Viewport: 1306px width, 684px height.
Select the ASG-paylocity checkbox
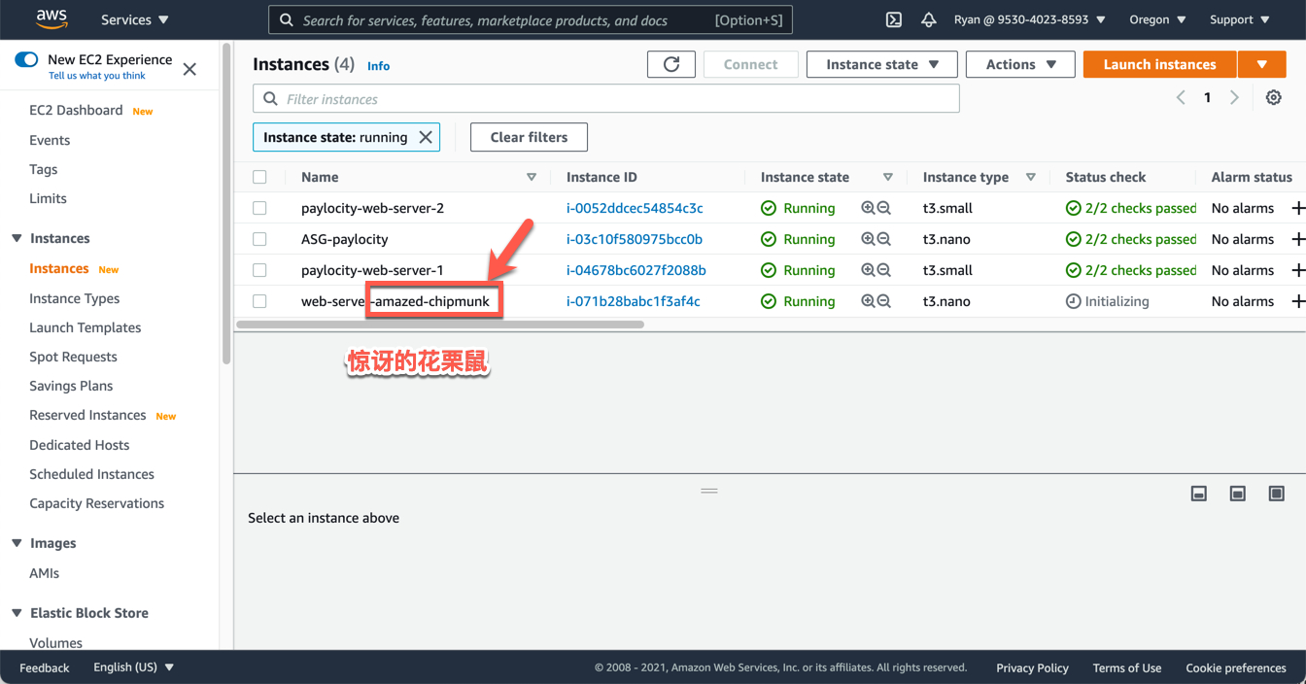(259, 239)
